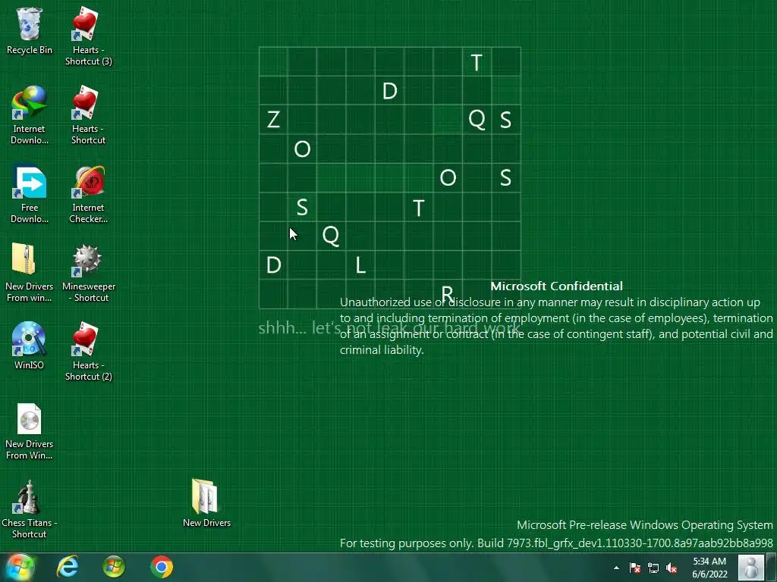Select the WinISO desktop icon
Image resolution: width=777 pixels, height=582 pixels.
pyautogui.click(x=30, y=346)
